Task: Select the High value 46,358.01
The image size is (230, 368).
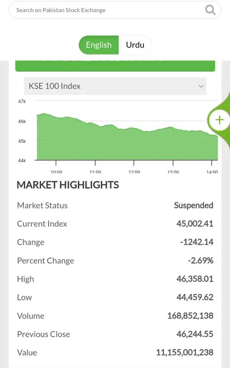Action: [195, 279]
